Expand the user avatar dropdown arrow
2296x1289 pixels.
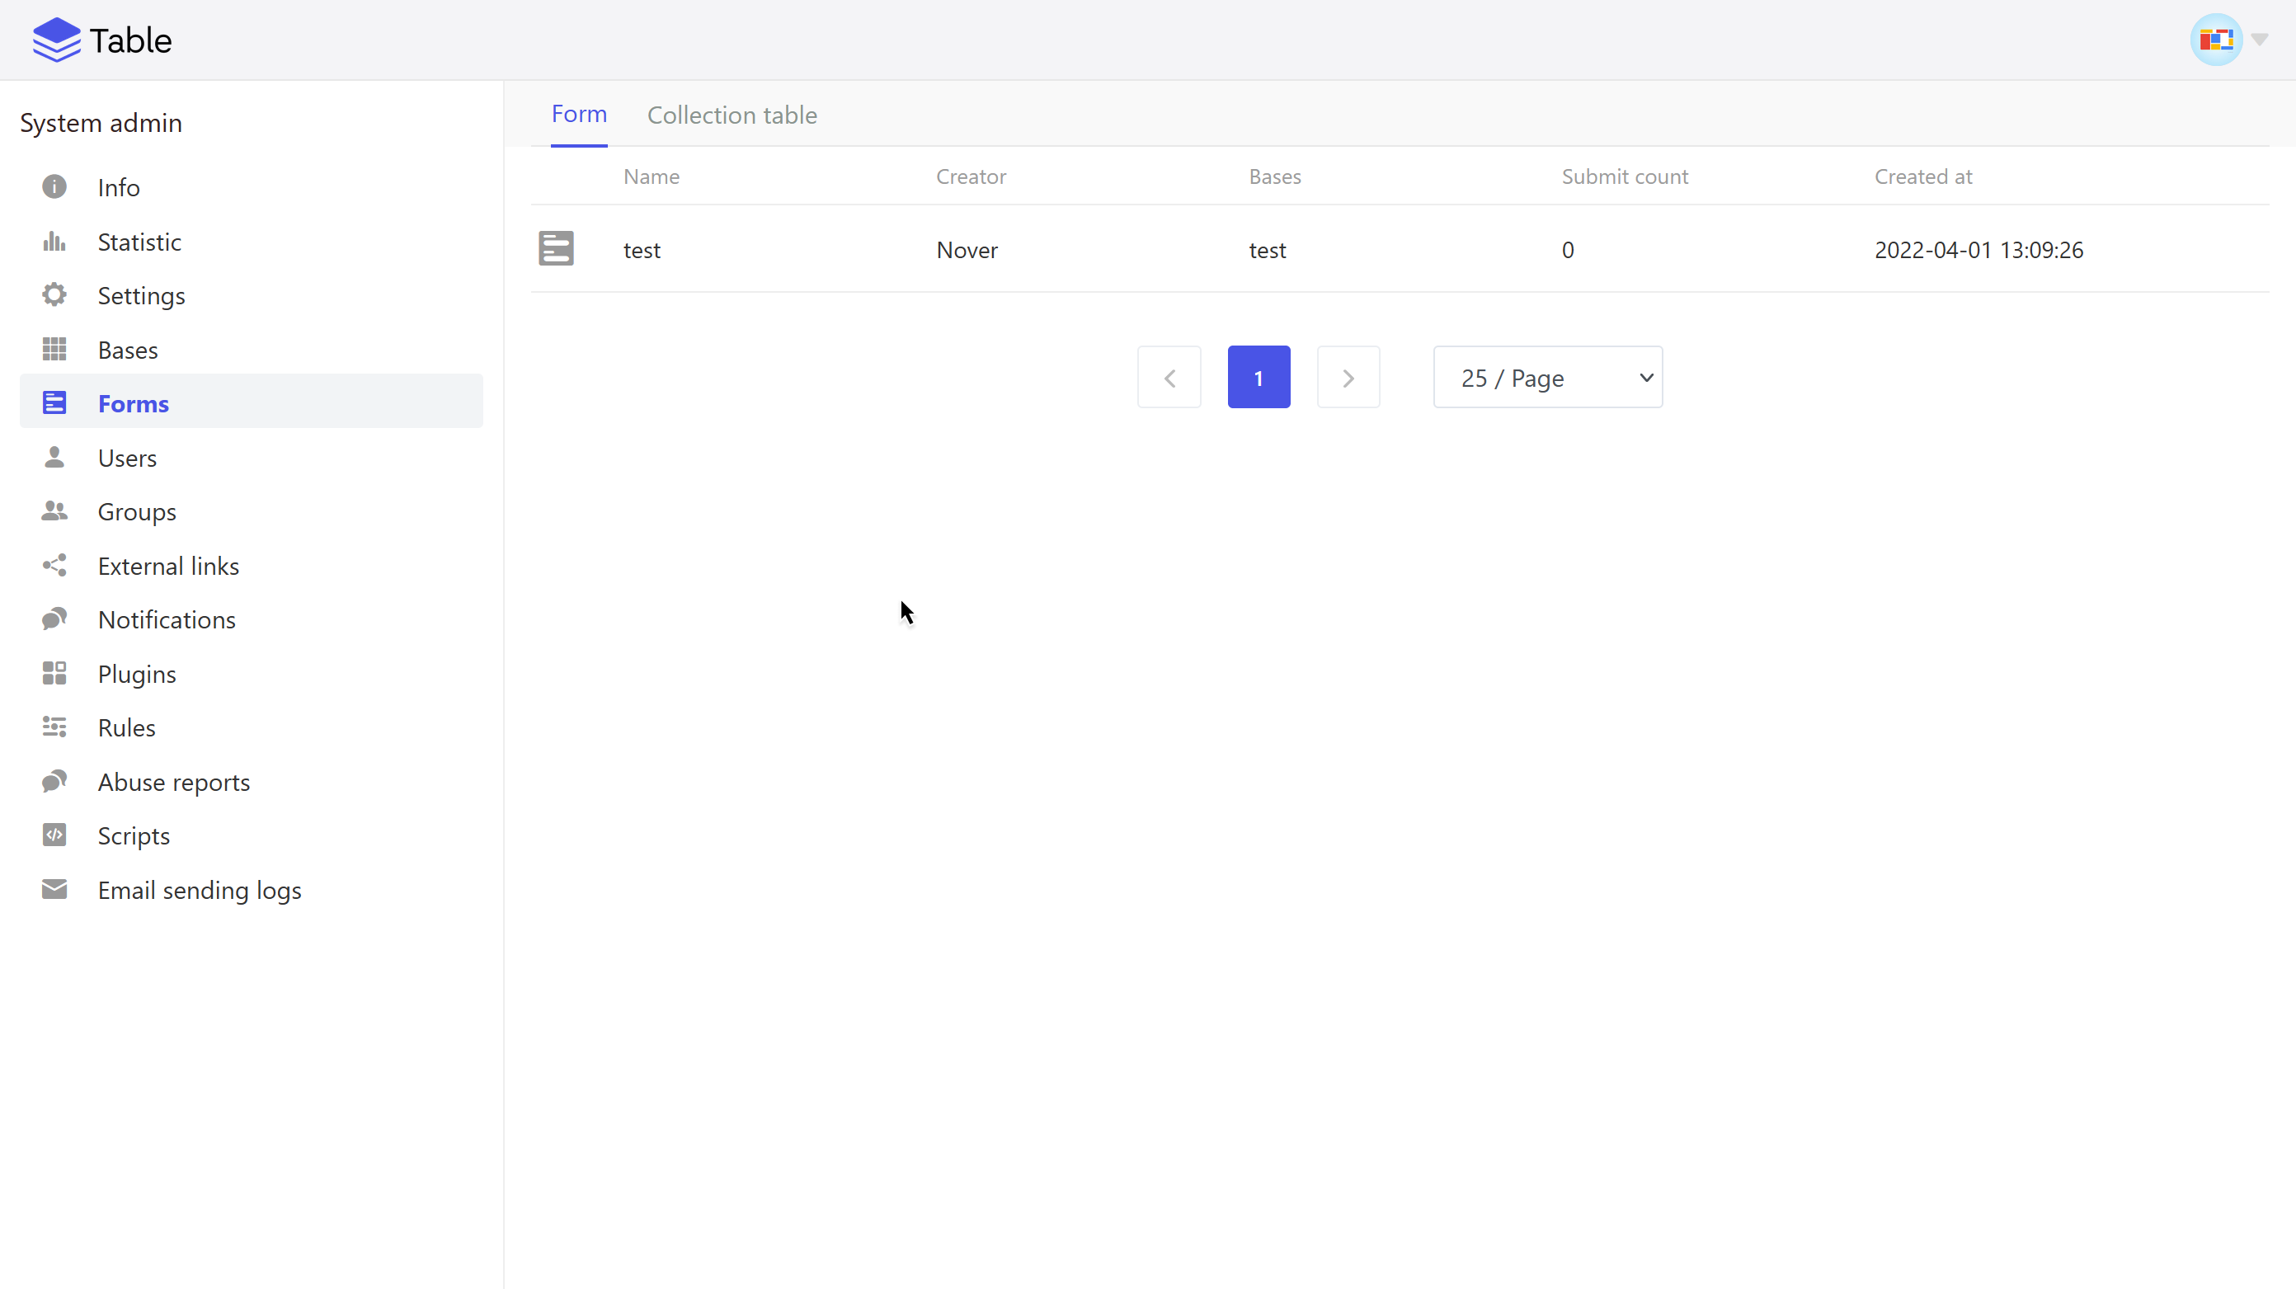point(2260,40)
